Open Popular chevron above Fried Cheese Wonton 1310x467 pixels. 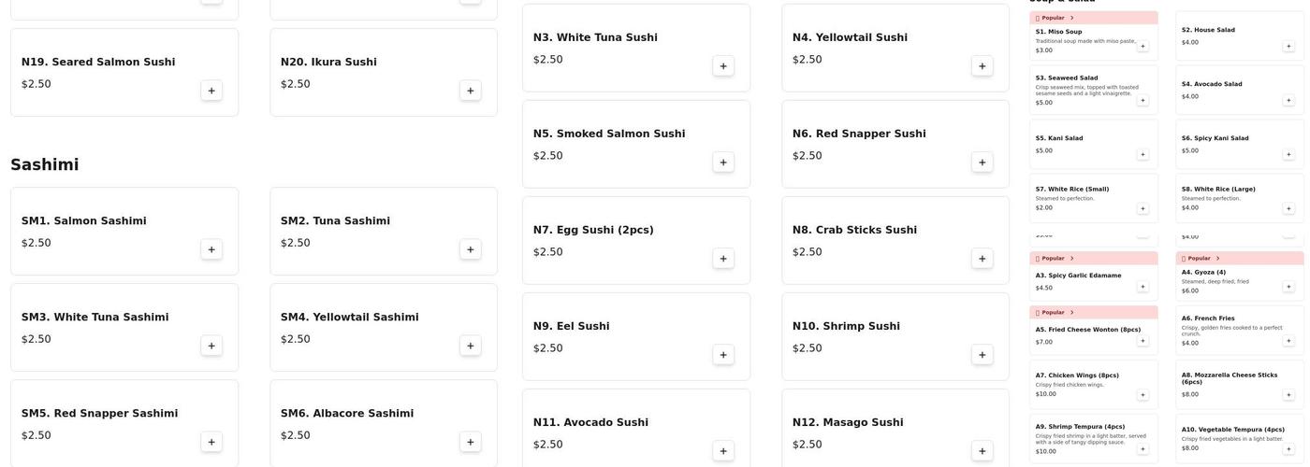click(1072, 313)
